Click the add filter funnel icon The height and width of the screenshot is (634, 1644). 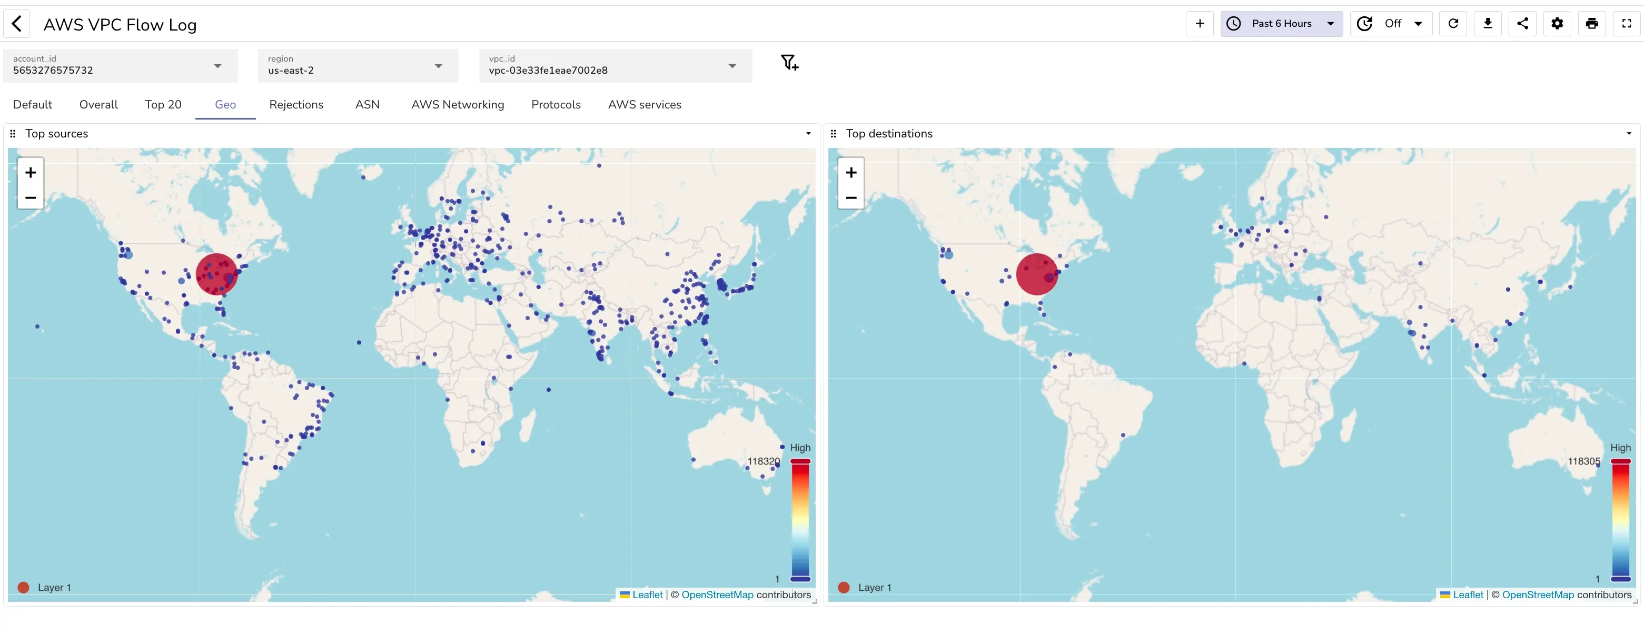point(789,63)
